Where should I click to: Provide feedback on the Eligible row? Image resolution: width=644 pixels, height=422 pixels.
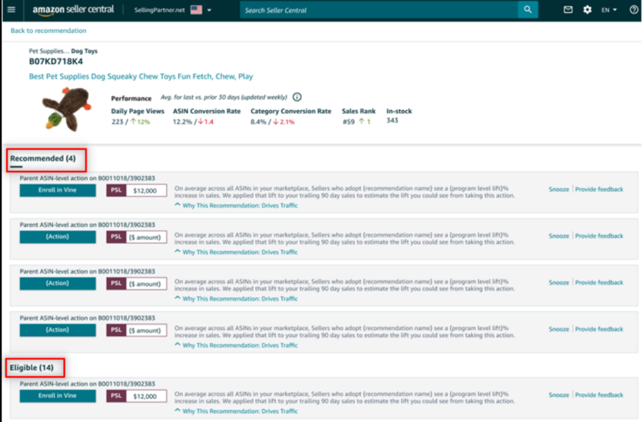(x=599, y=395)
